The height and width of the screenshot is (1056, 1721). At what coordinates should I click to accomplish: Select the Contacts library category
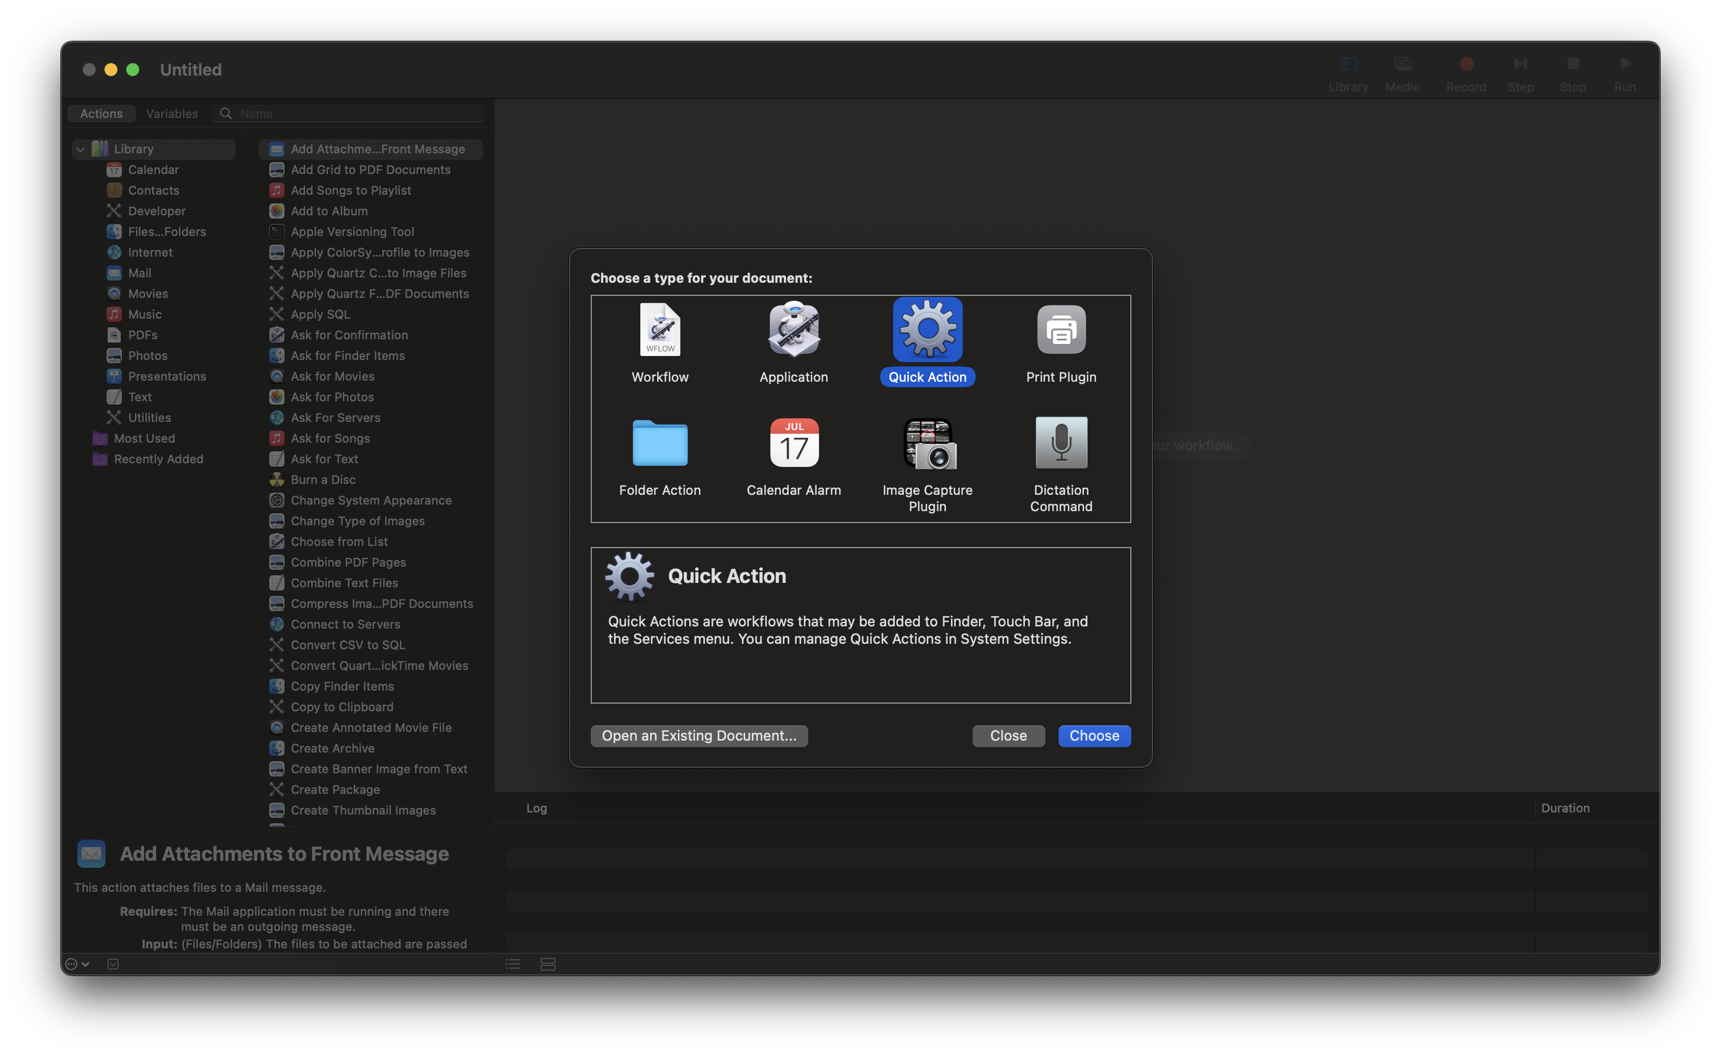point(153,190)
